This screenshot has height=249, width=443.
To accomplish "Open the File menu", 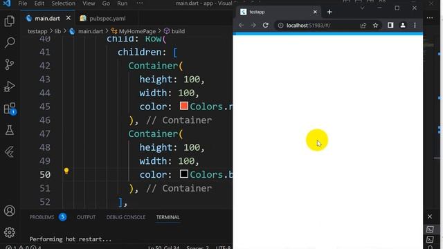I will pos(23,3).
